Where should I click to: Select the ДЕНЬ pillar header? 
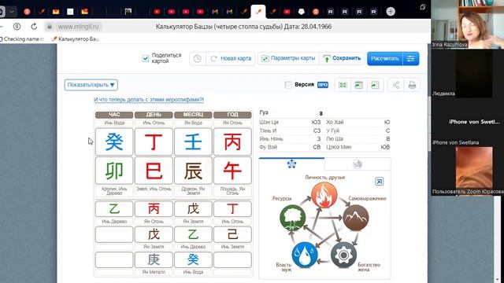(x=154, y=115)
